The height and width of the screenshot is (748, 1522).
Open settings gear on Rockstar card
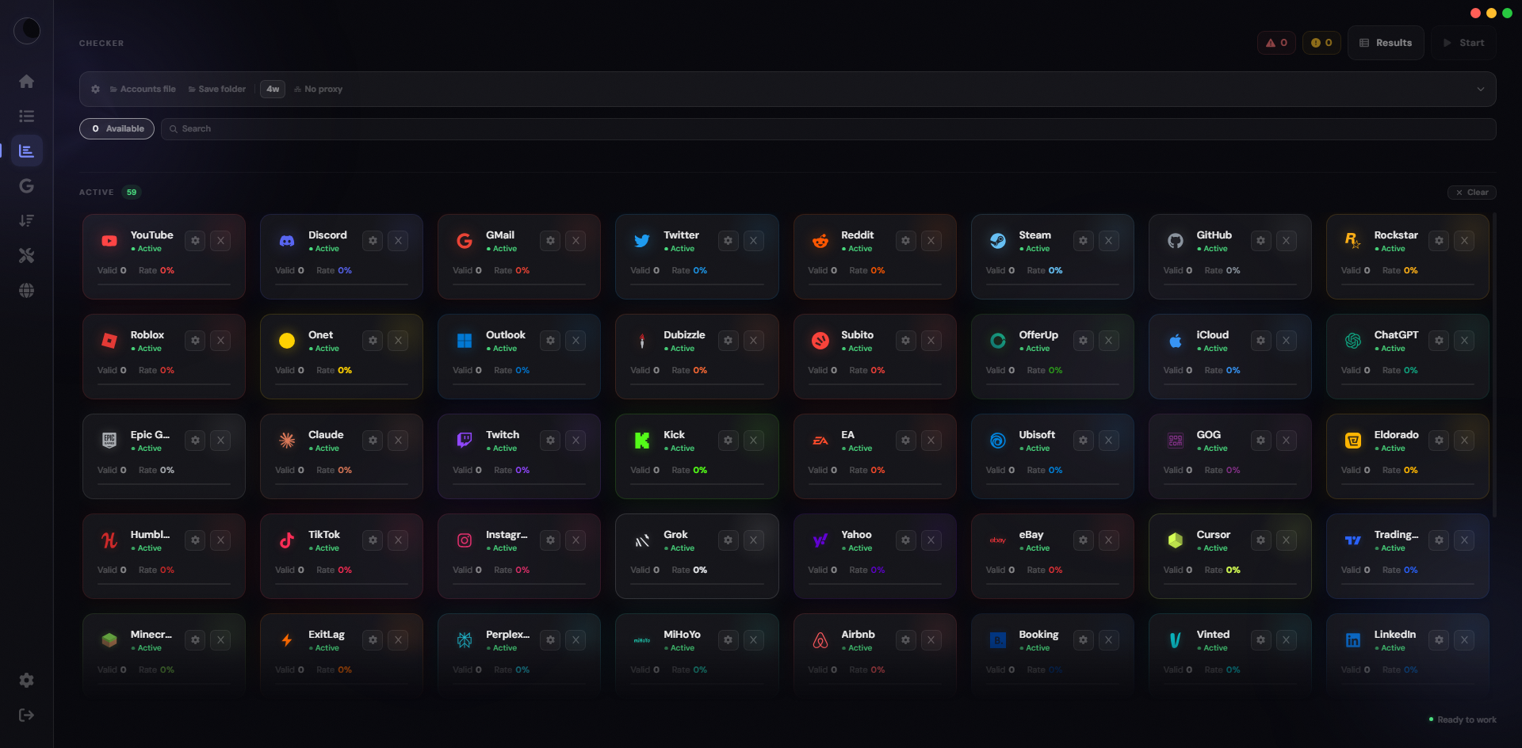point(1439,240)
